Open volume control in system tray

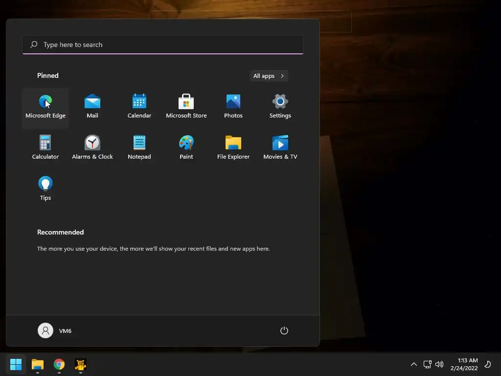pos(440,364)
